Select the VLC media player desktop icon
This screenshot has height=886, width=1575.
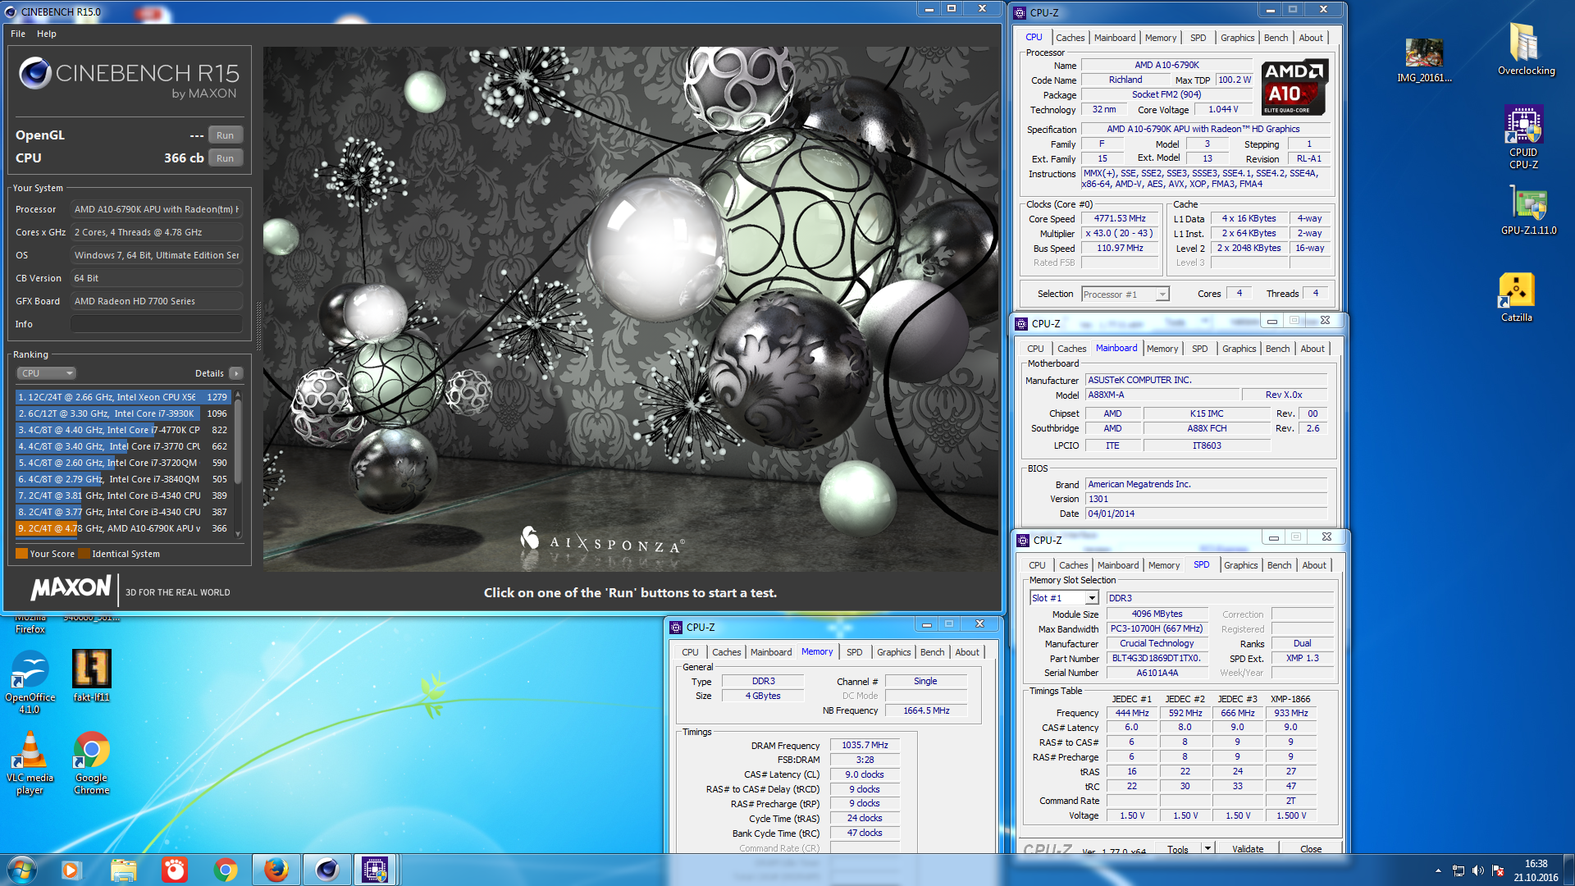click(30, 763)
